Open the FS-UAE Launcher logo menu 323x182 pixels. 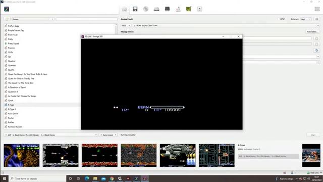pos(7,9)
